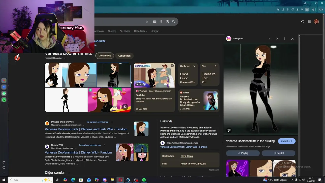Open options beside Diğer sorular heading
The width and height of the screenshot is (325, 183).
click(69, 173)
